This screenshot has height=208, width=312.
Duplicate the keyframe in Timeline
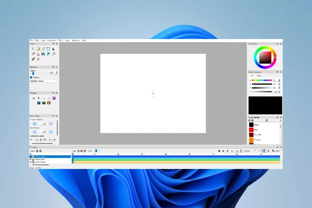click(85, 151)
